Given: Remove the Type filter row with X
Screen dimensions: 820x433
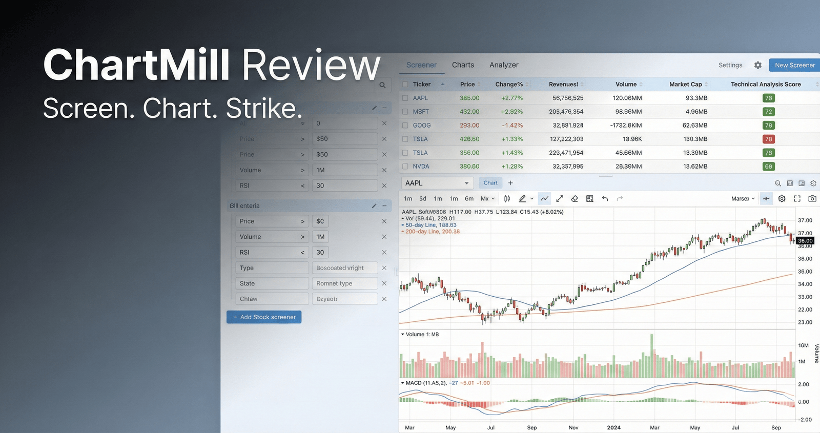Looking at the screenshot, I should click(384, 268).
